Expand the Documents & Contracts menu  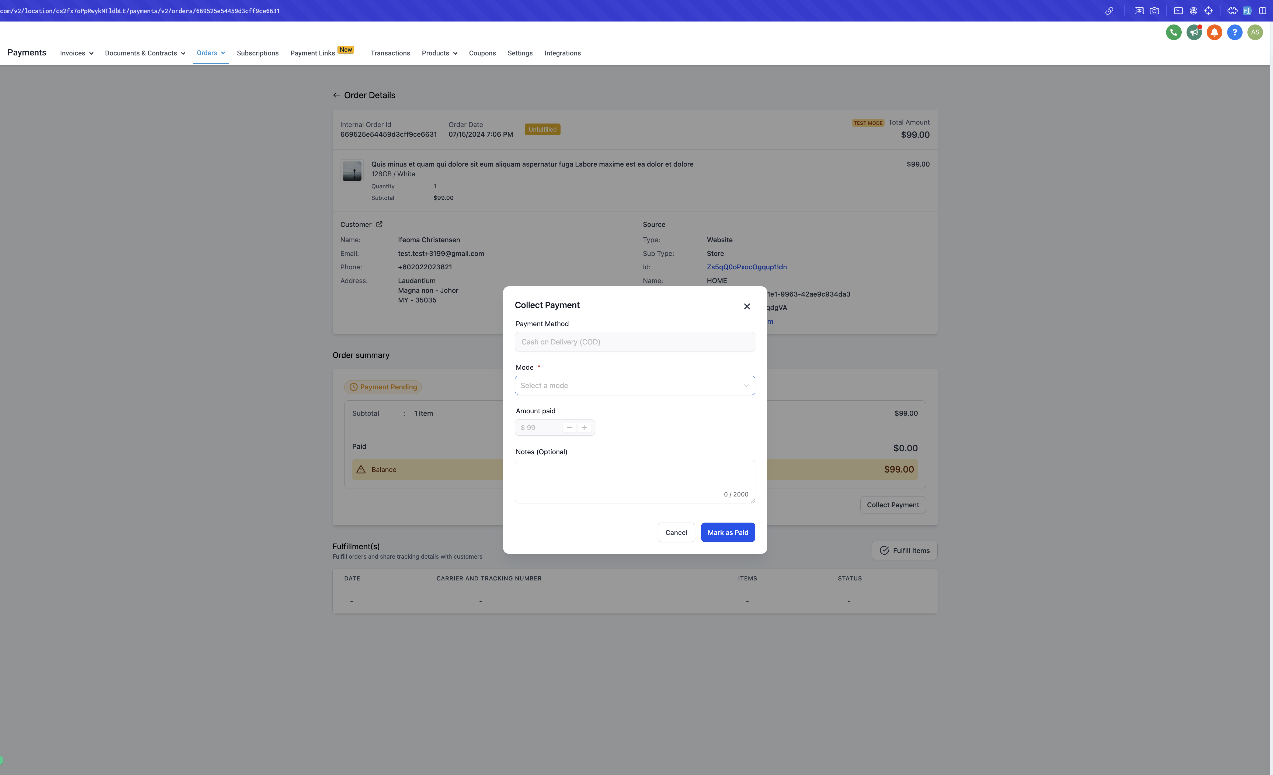[x=145, y=53]
